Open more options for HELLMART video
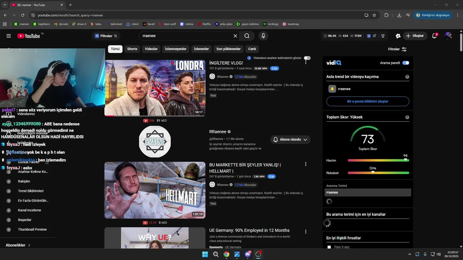The height and width of the screenshot is (260, 463). click(306, 164)
